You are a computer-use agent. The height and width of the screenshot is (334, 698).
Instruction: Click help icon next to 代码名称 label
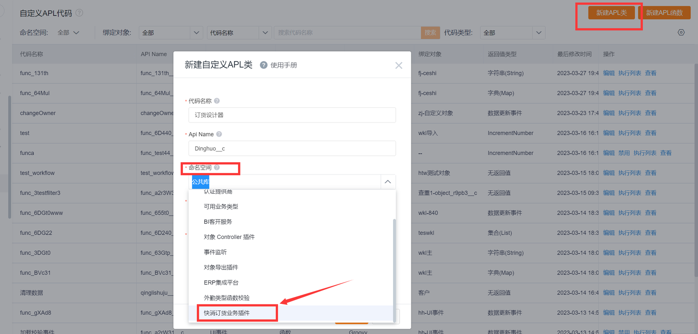click(217, 101)
